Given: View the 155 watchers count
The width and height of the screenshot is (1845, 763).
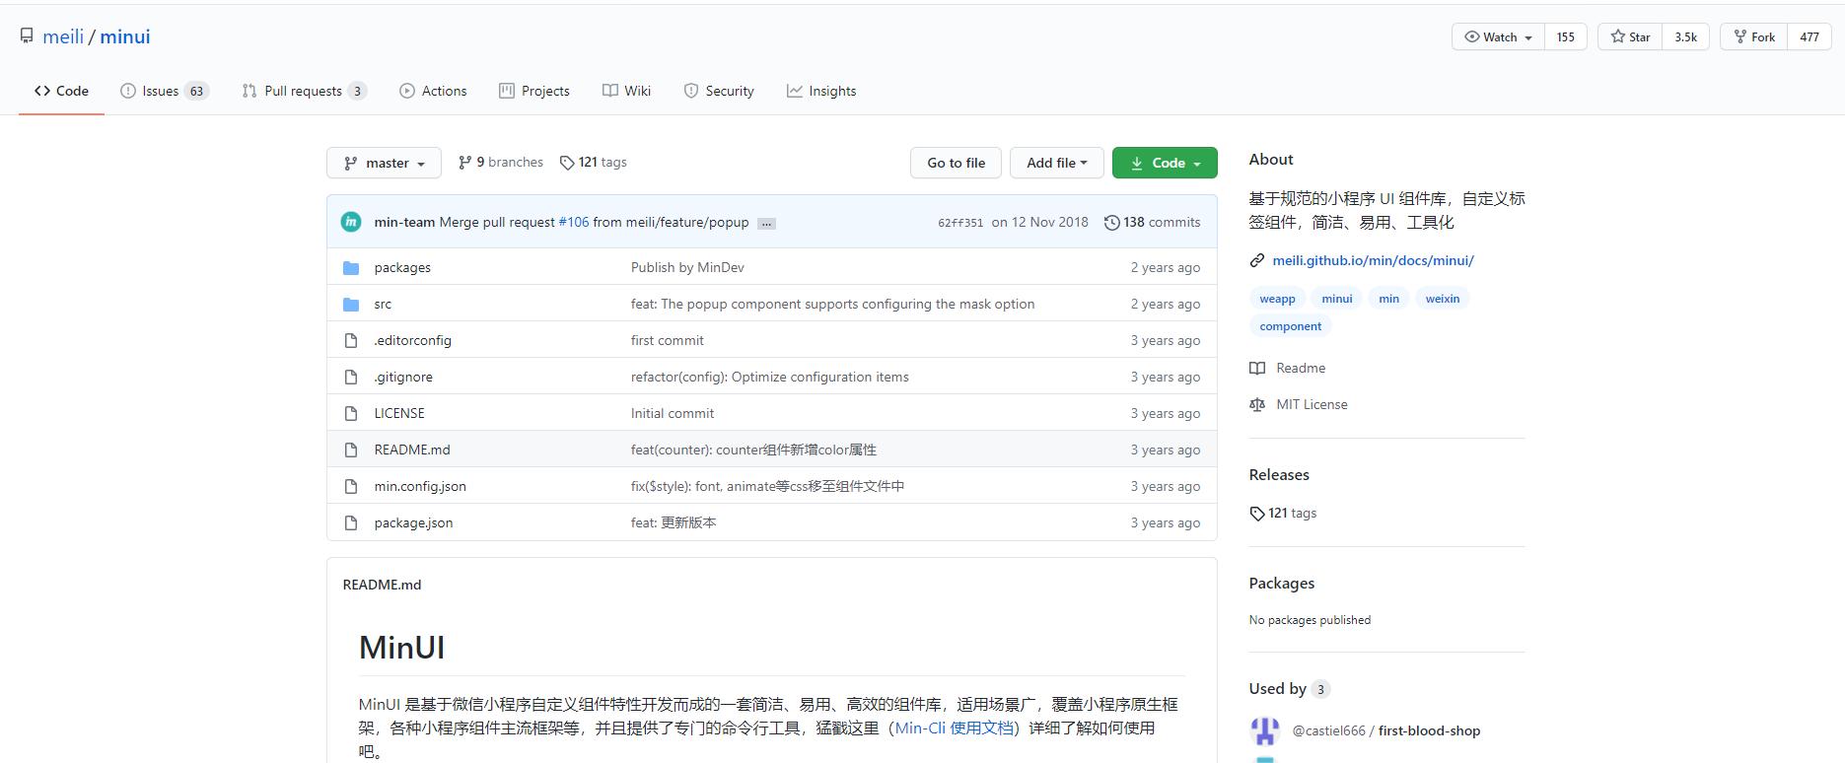Looking at the screenshot, I should [x=1565, y=37].
